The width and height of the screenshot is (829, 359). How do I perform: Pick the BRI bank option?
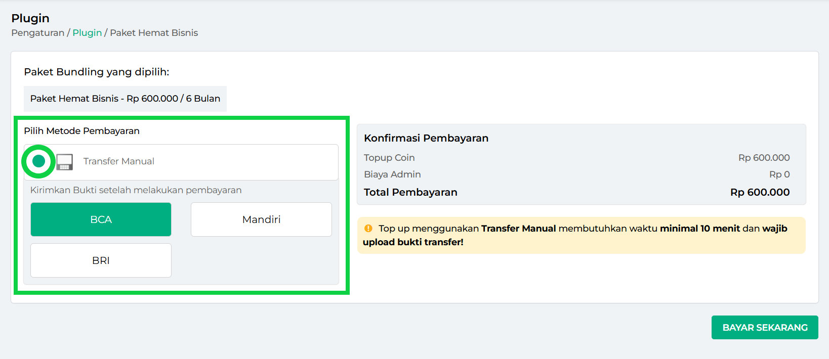pyautogui.click(x=101, y=260)
